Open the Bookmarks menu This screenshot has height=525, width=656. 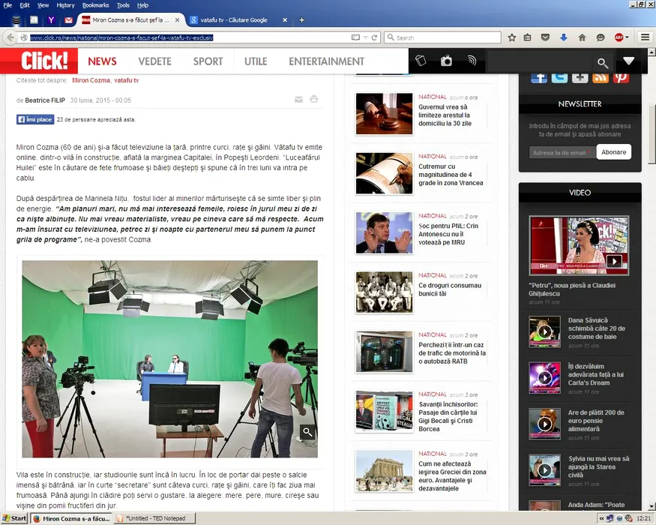click(95, 5)
